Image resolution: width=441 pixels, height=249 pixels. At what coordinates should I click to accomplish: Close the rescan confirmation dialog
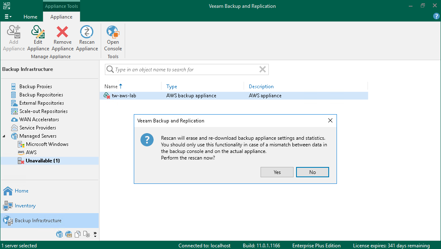pos(330,121)
